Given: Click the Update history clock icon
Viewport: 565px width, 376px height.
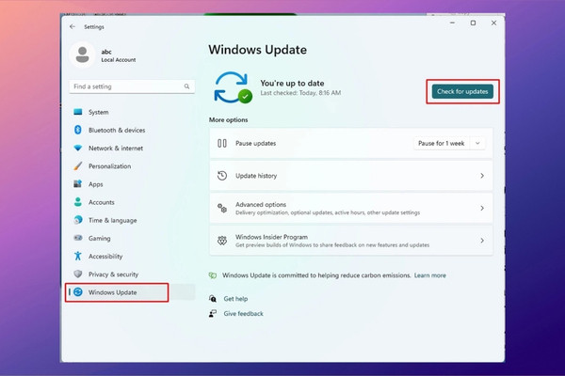Looking at the screenshot, I should tap(222, 176).
